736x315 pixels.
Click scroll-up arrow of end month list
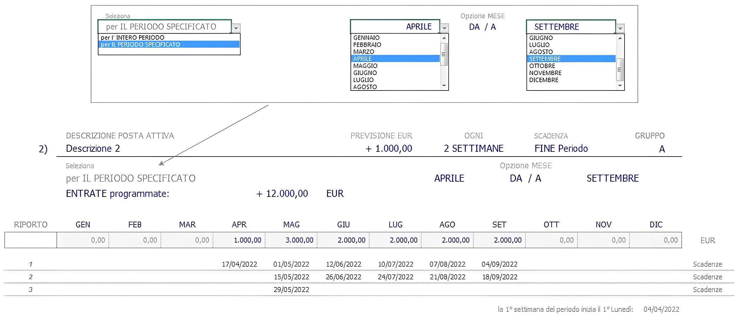(x=620, y=38)
